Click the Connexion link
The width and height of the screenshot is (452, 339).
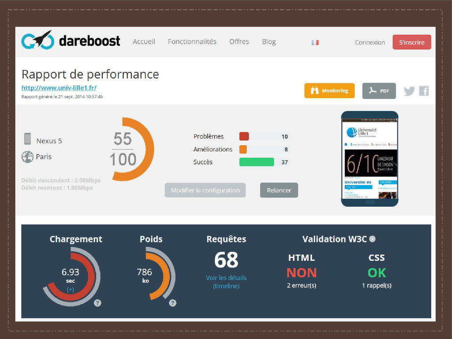pyautogui.click(x=370, y=42)
